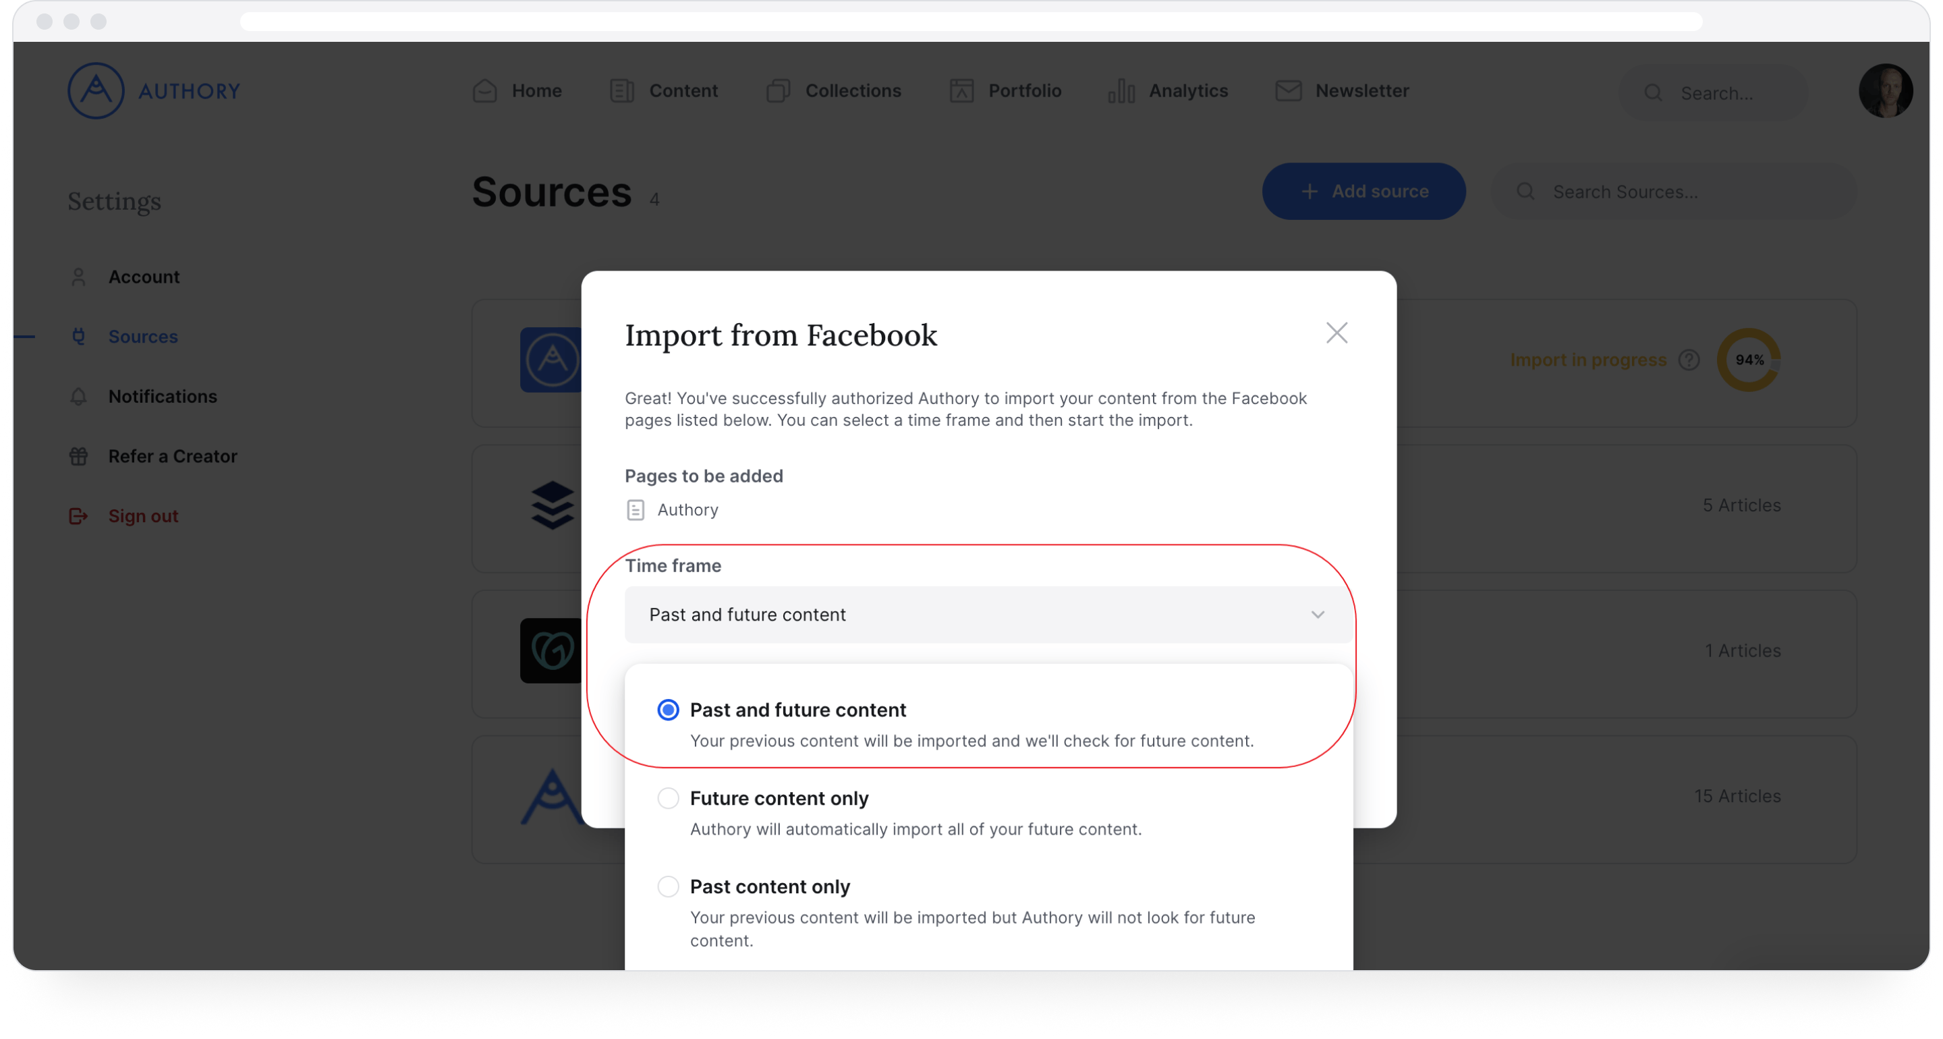
Task: Focus the Search Sources field
Action: [x=1673, y=192]
